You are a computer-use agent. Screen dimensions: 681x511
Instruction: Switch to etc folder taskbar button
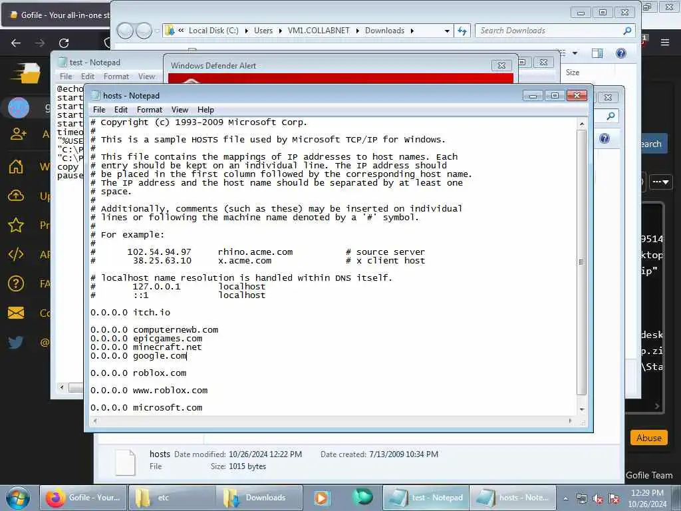coord(172,498)
